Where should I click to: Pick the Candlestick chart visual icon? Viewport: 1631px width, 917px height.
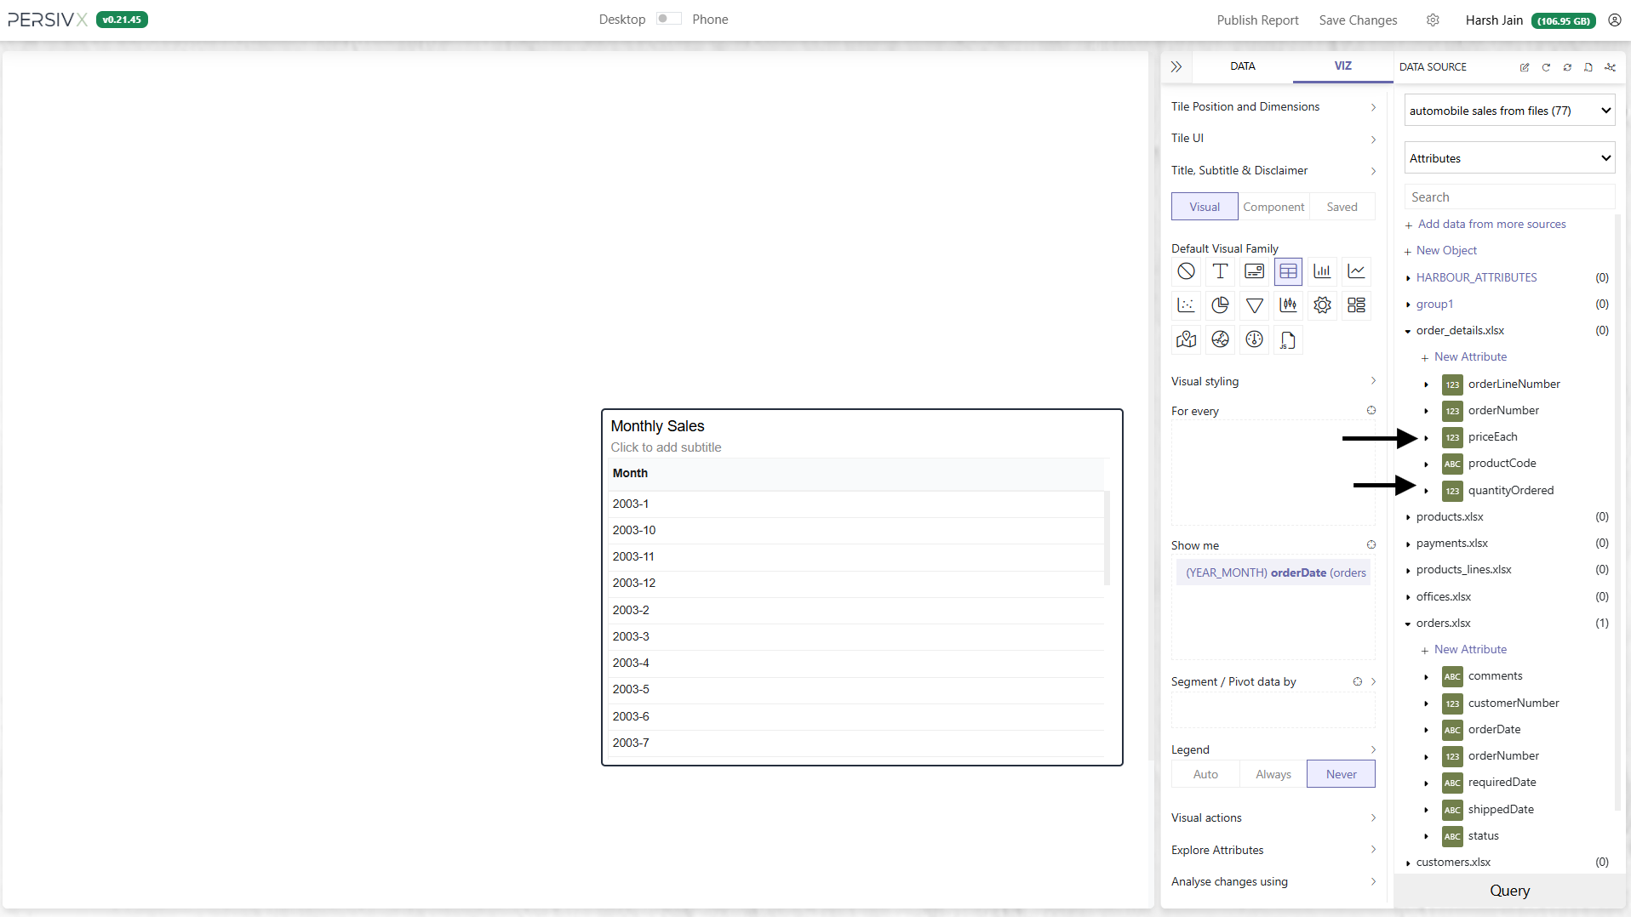pyautogui.click(x=1288, y=305)
